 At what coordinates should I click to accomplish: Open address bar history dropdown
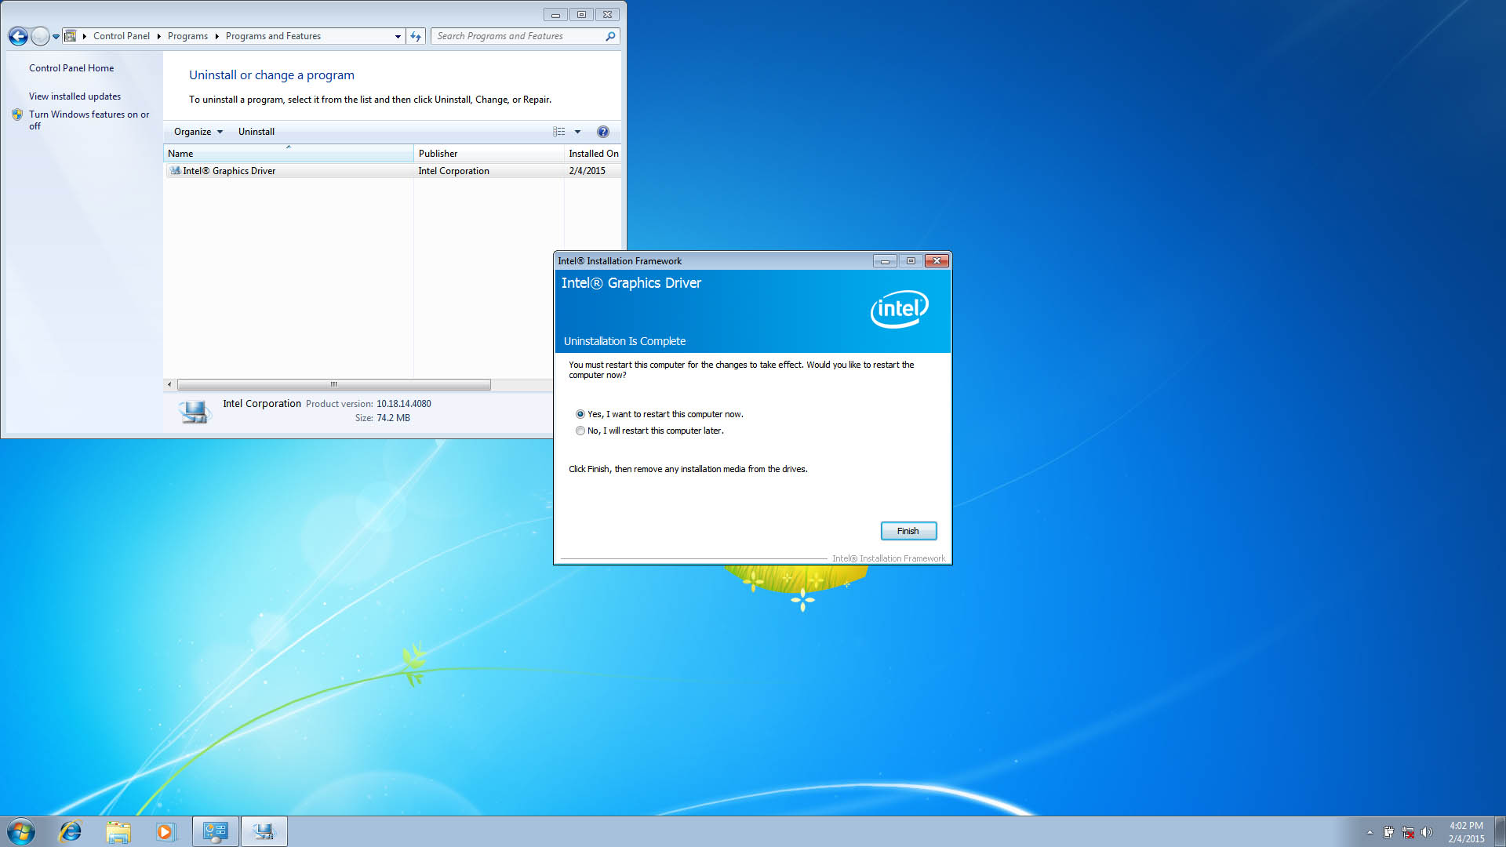398,36
